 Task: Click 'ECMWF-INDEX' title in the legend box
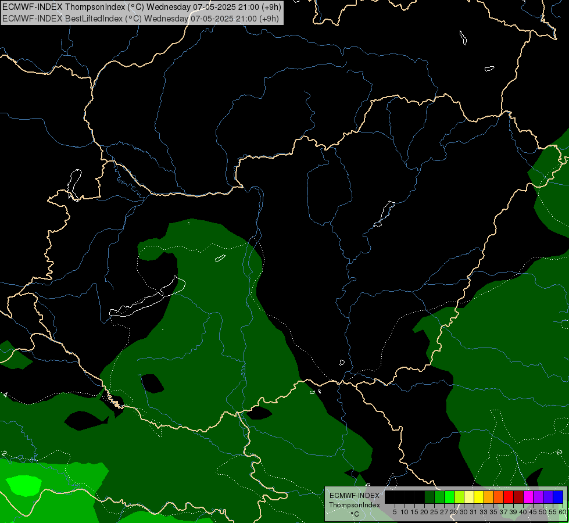[x=354, y=496]
